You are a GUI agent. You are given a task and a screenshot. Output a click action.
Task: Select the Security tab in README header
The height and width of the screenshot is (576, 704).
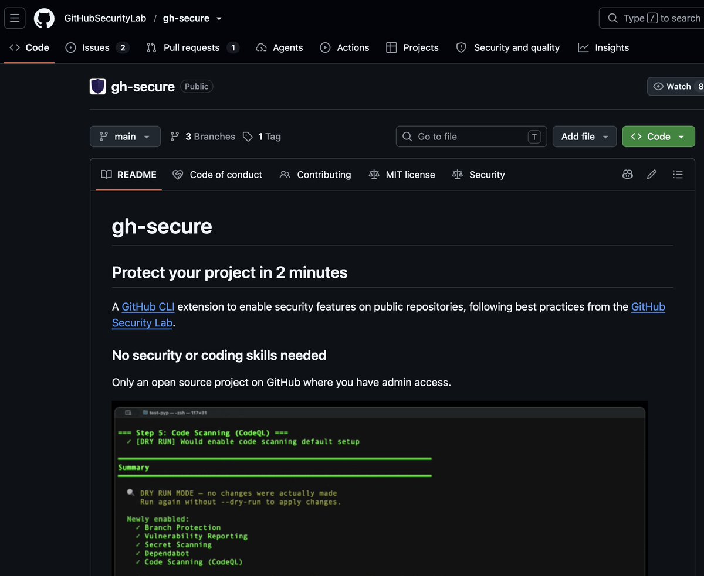pos(479,175)
